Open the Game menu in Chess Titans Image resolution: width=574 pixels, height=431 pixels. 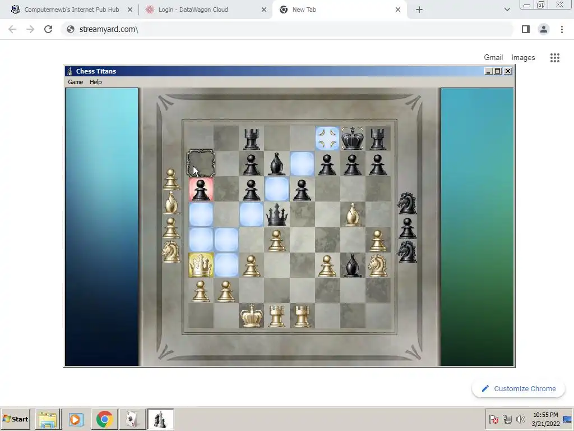[76, 82]
